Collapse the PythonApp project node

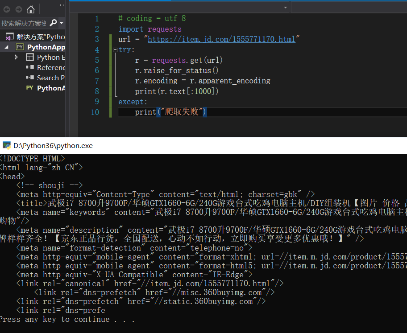(x=7, y=47)
